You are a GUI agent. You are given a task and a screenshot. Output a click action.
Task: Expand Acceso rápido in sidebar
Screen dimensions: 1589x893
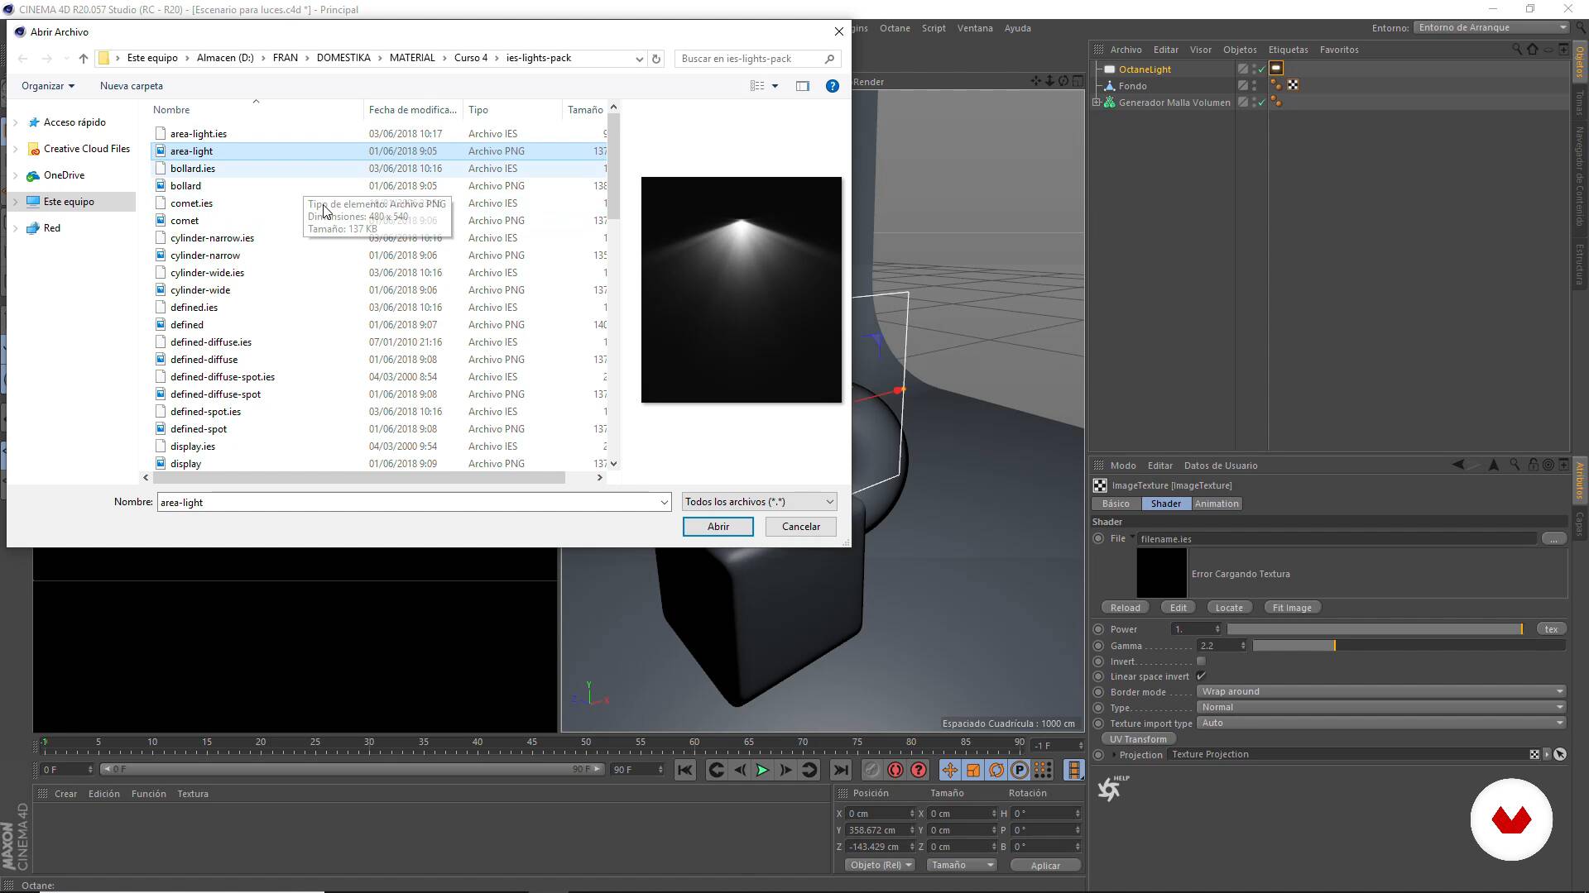click(16, 122)
